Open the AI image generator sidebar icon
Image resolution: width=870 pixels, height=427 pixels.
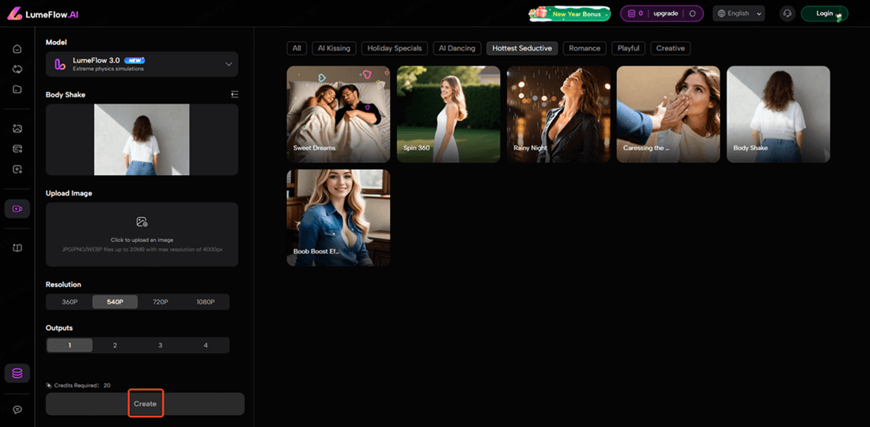pyautogui.click(x=17, y=129)
